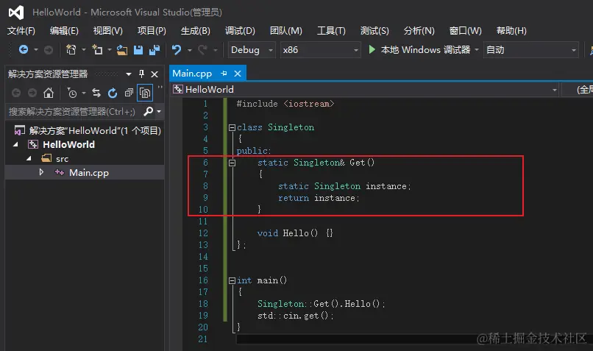This screenshot has height=351, width=593.
Task: Open the 自动 dropdown in the toolbar
Action: (531, 50)
